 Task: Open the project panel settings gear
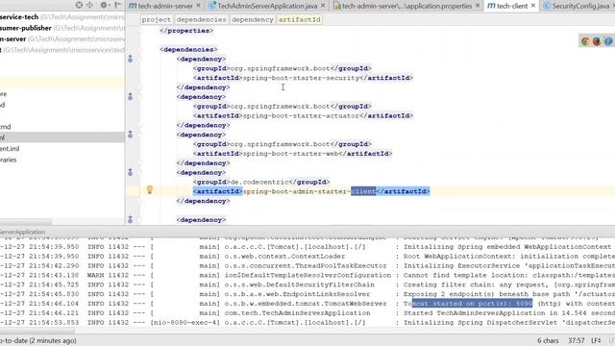click(104, 5)
